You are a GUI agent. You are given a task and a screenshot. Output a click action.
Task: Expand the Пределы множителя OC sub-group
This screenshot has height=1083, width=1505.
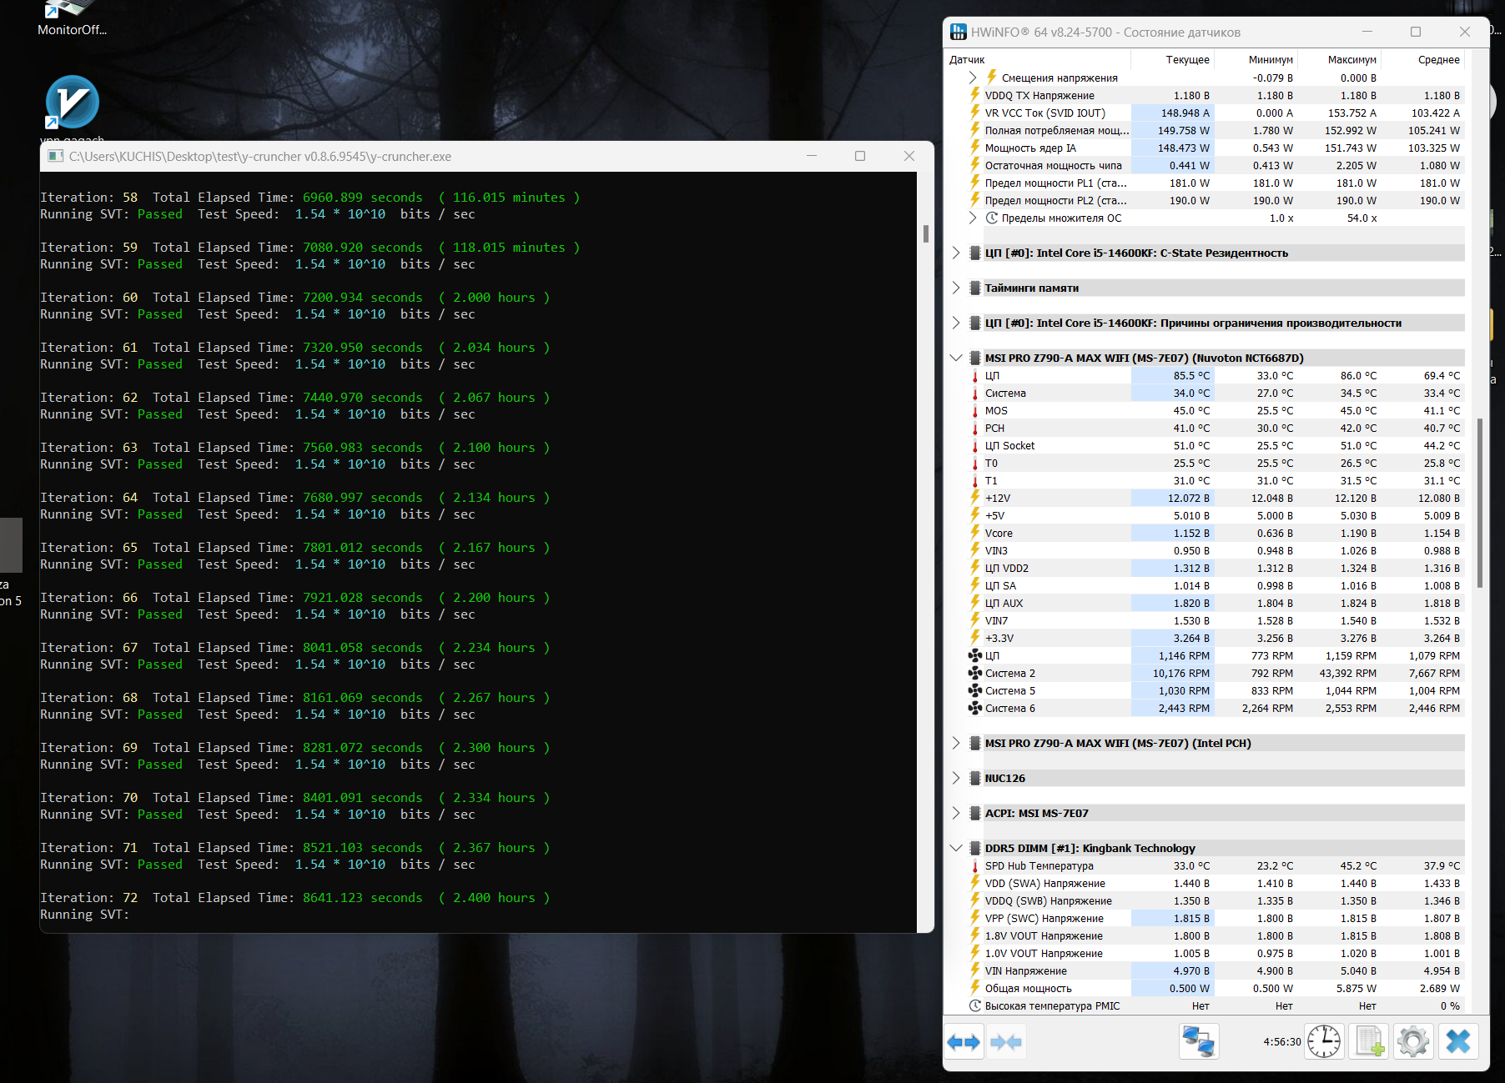coord(973,218)
